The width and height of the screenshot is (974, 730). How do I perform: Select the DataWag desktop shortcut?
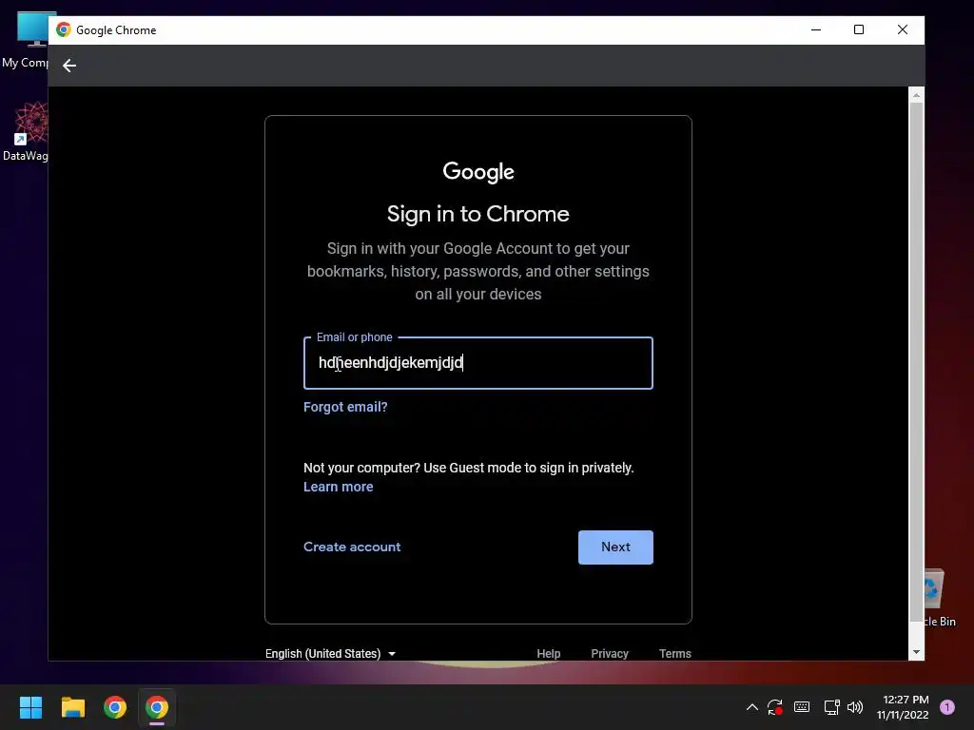click(x=26, y=131)
